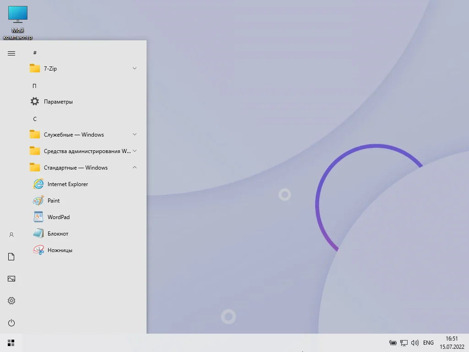Click the 7-Zip label text
The height and width of the screenshot is (352, 469).
point(50,69)
